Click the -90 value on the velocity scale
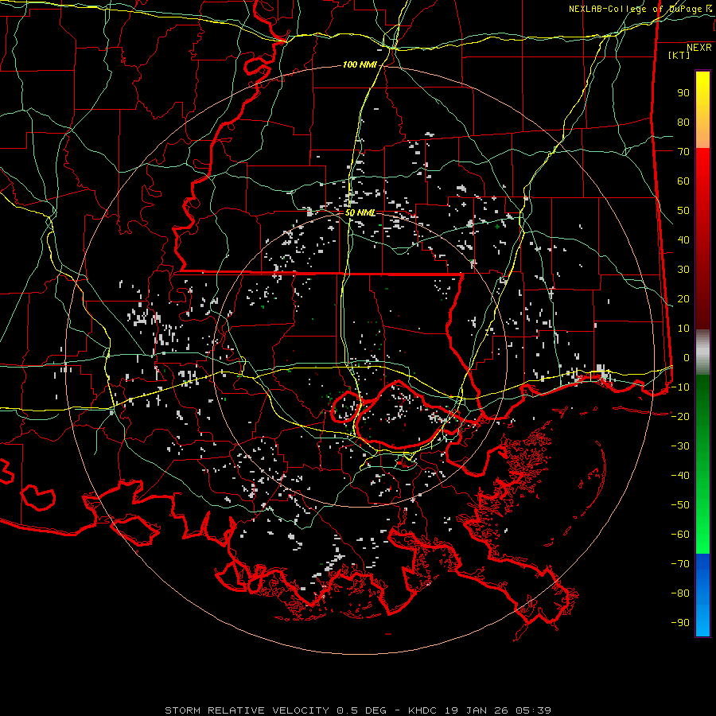716x716 pixels. (680, 623)
